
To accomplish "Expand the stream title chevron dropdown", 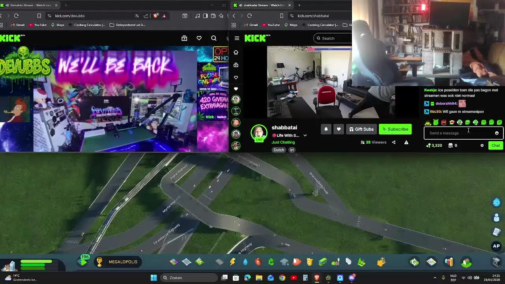I will click(x=305, y=136).
